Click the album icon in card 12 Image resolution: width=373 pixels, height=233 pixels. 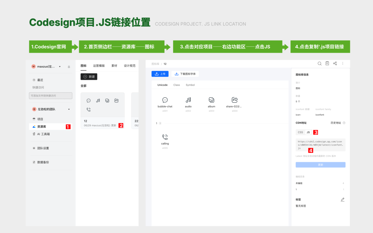point(107,101)
